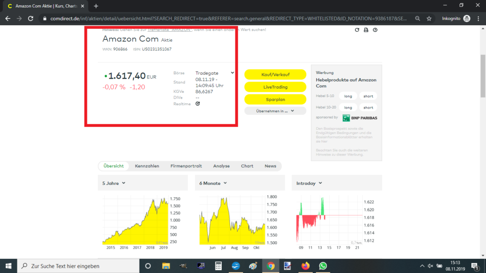Open the Firmenportrait tab
Viewport: 486px width, 273px height.
pyautogui.click(x=186, y=166)
